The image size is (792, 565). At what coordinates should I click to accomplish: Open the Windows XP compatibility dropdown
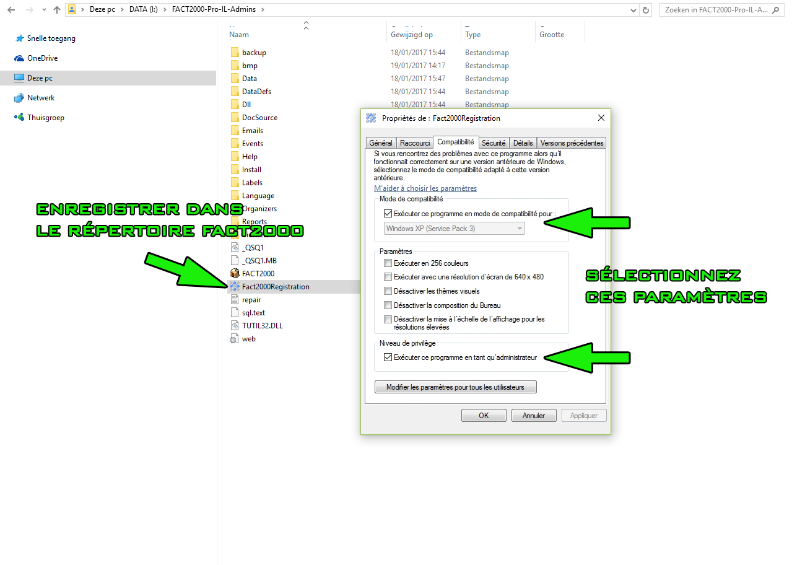tap(454, 229)
